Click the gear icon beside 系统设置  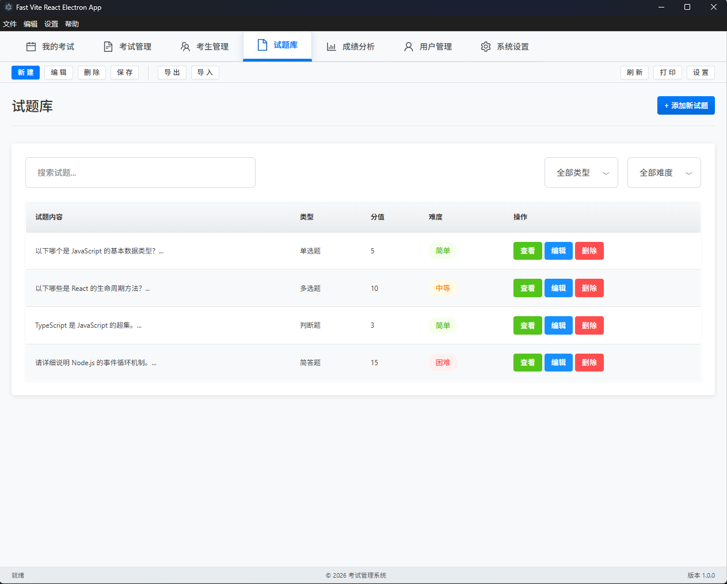[x=486, y=47]
